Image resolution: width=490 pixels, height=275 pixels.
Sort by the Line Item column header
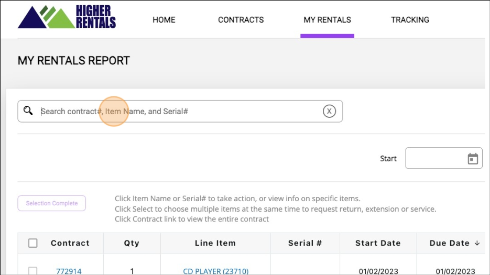tap(215, 243)
